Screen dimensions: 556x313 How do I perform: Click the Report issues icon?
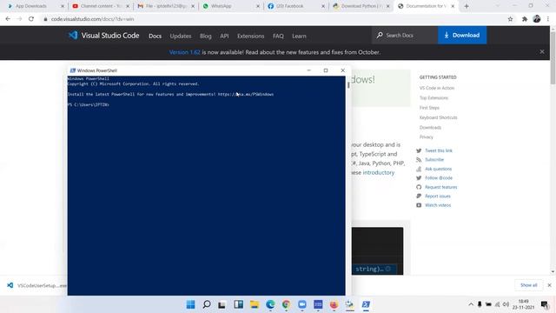tap(419, 196)
